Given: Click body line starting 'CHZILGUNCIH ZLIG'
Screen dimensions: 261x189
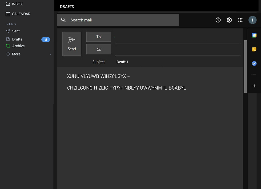Looking at the screenshot, I should pyautogui.click(x=127, y=88).
